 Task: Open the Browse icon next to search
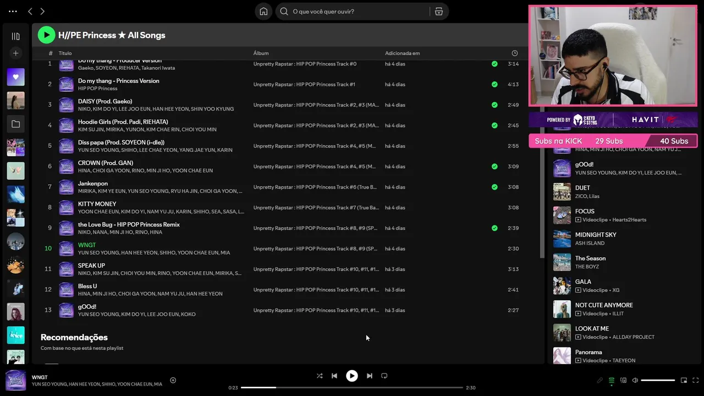tap(438, 12)
